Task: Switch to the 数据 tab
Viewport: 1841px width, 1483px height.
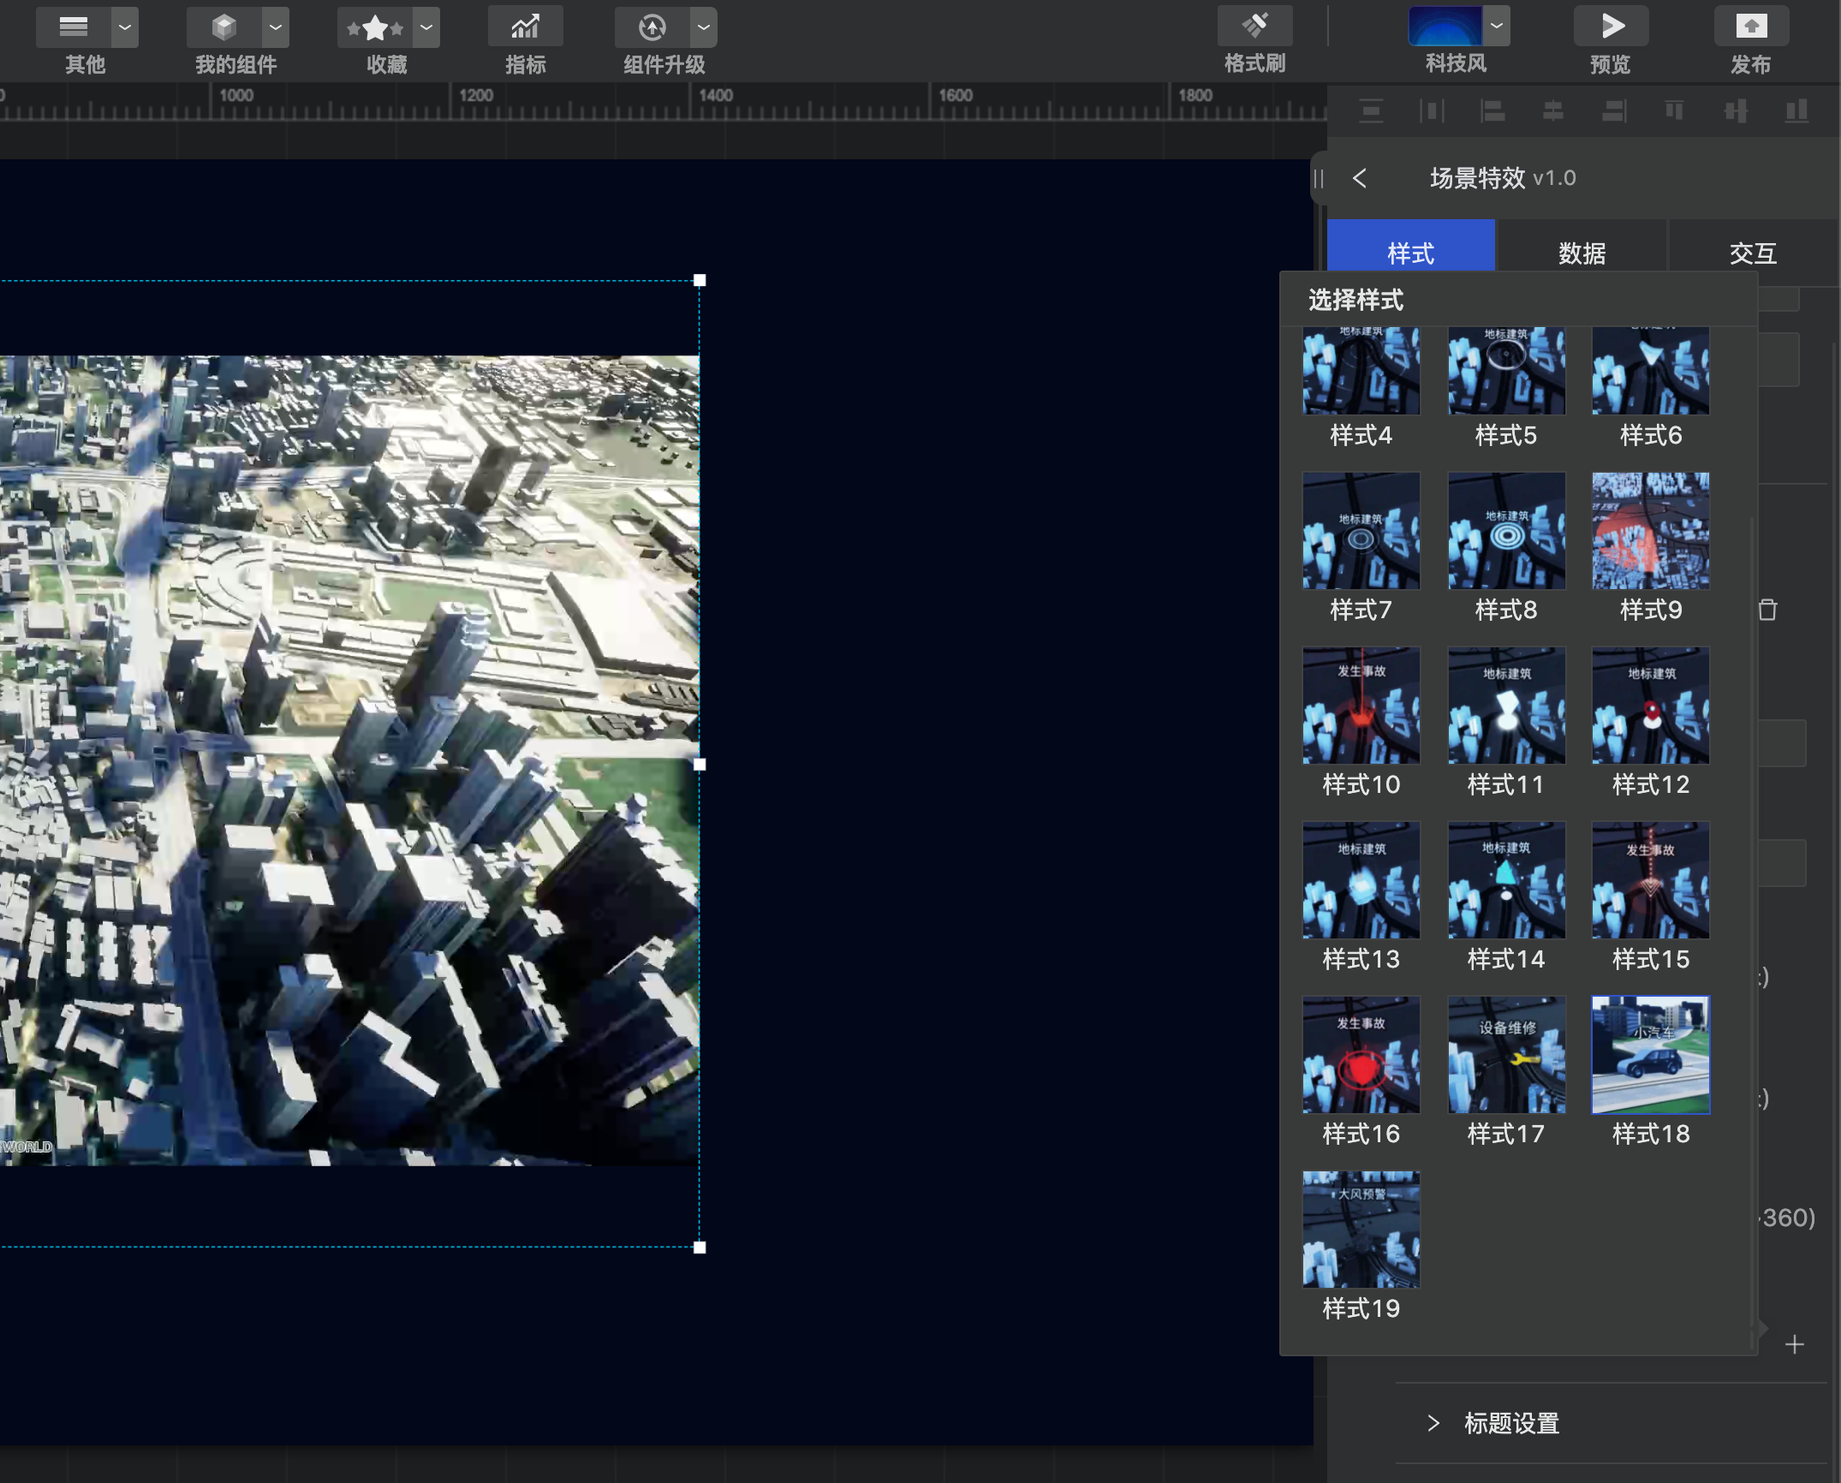Action: tap(1582, 253)
